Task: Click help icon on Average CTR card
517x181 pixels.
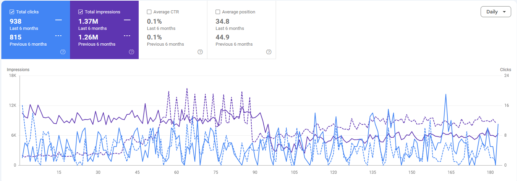Action: tap(200, 52)
